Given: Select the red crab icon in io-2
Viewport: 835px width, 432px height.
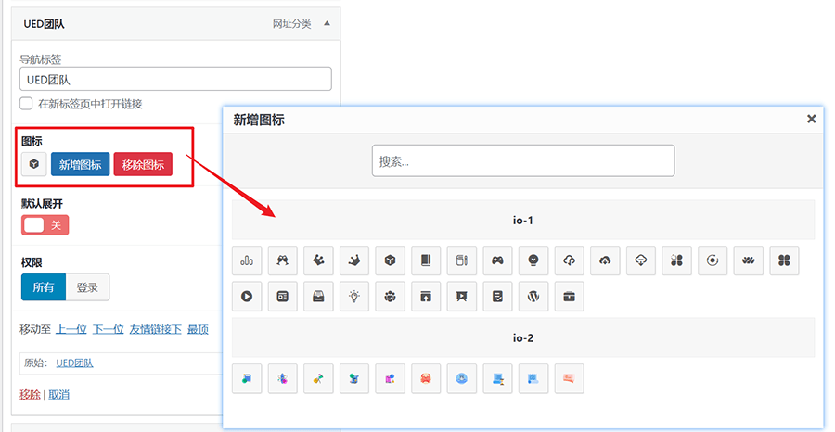Looking at the screenshot, I should pyautogui.click(x=425, y=378).
